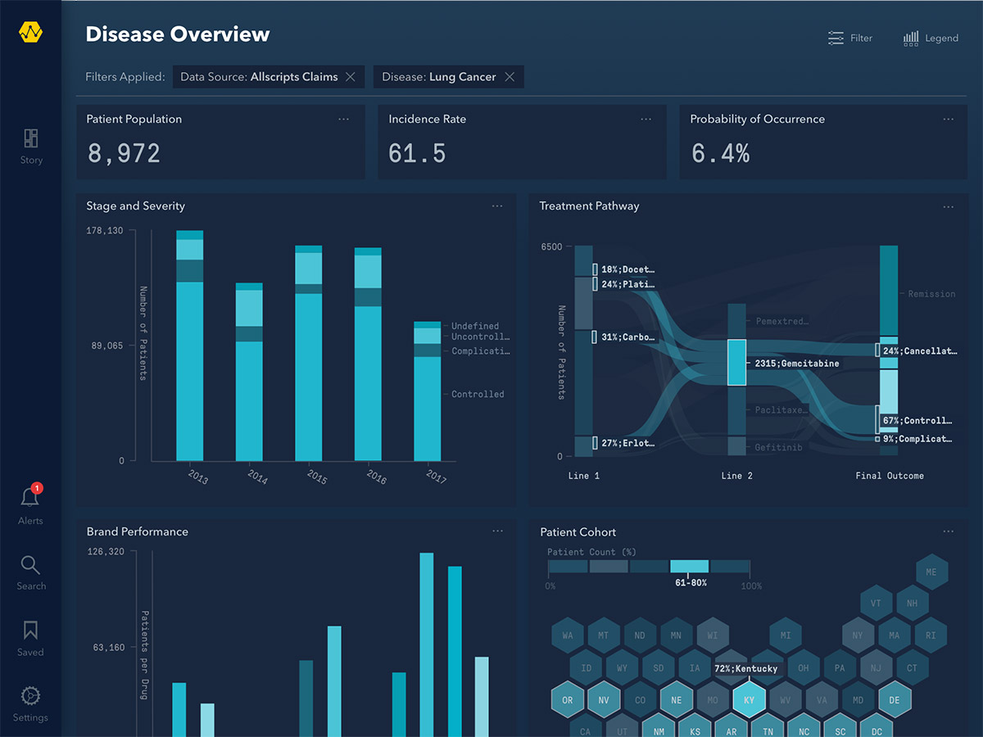Open Incidence Rate card options menu
This screenshot has height=737, width=983.
tap(646, 120)
